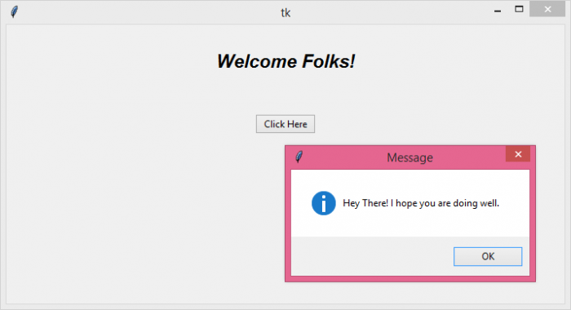Dismiss the message with the OK button

point(488,256)
